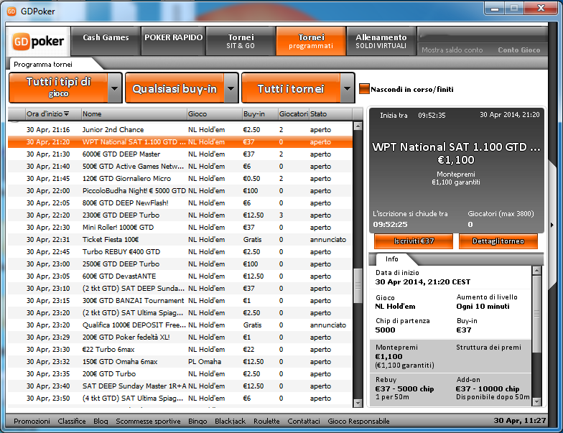The width and height of the screenshot is (563, 433).
Task: Open Bingo footer link
Action: (197, 421)
